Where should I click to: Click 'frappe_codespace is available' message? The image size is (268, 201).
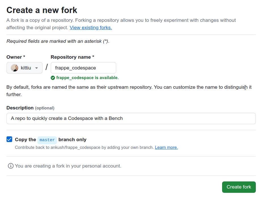tap(87, 78)
